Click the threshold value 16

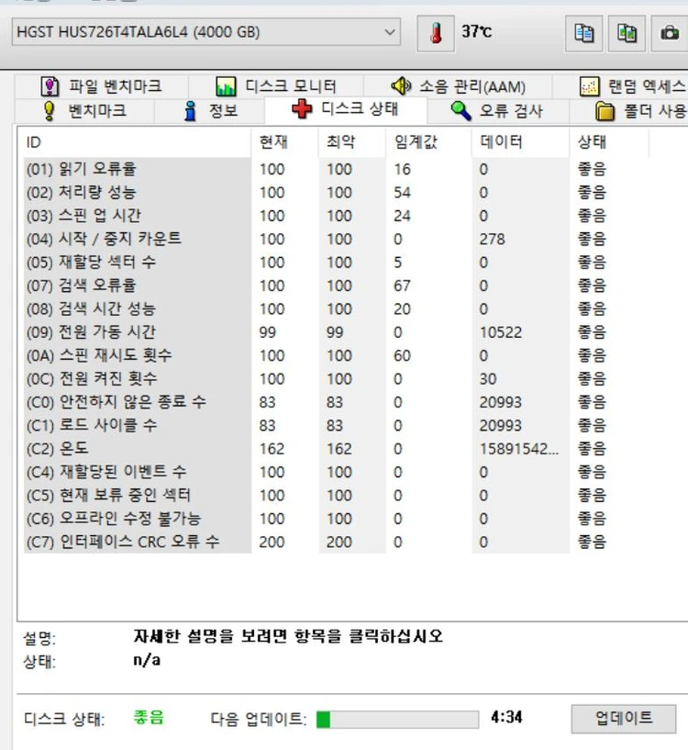coord(402,169)
